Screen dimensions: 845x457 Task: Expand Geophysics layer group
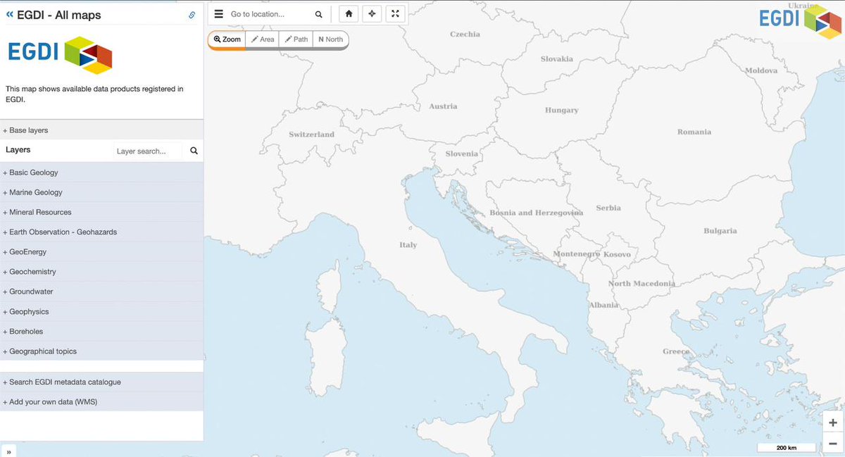(101, 311)
